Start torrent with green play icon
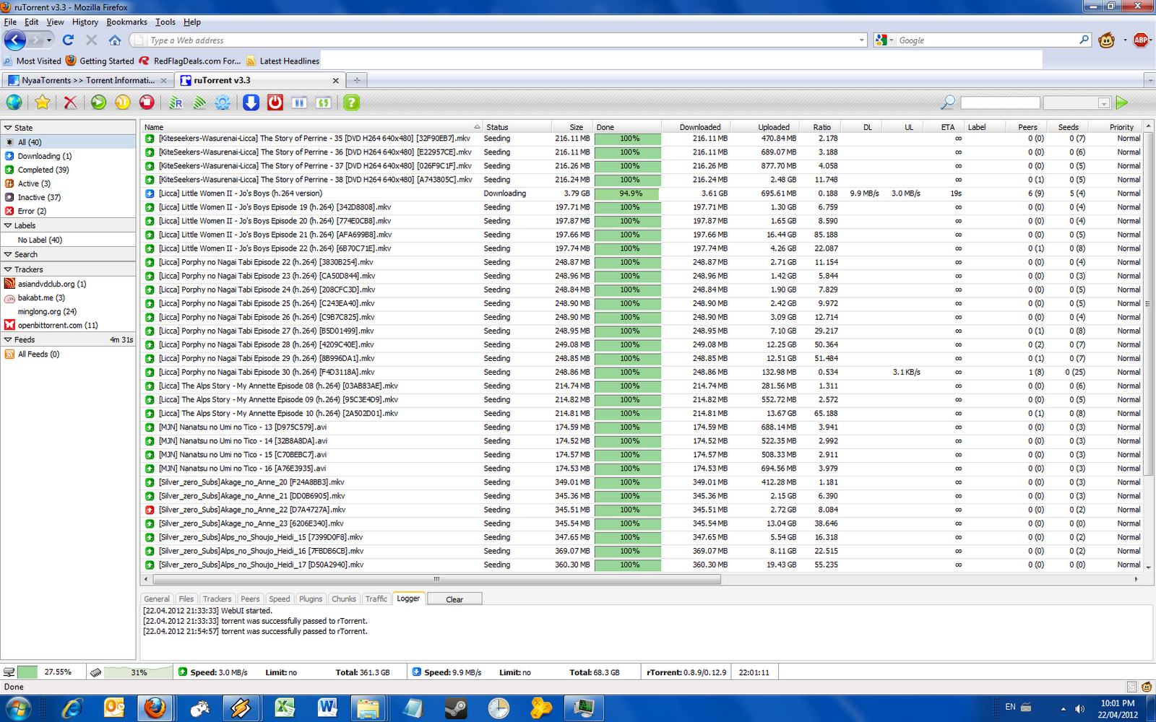This screenshot has width=1156, height=722. [x=99, y=103]
